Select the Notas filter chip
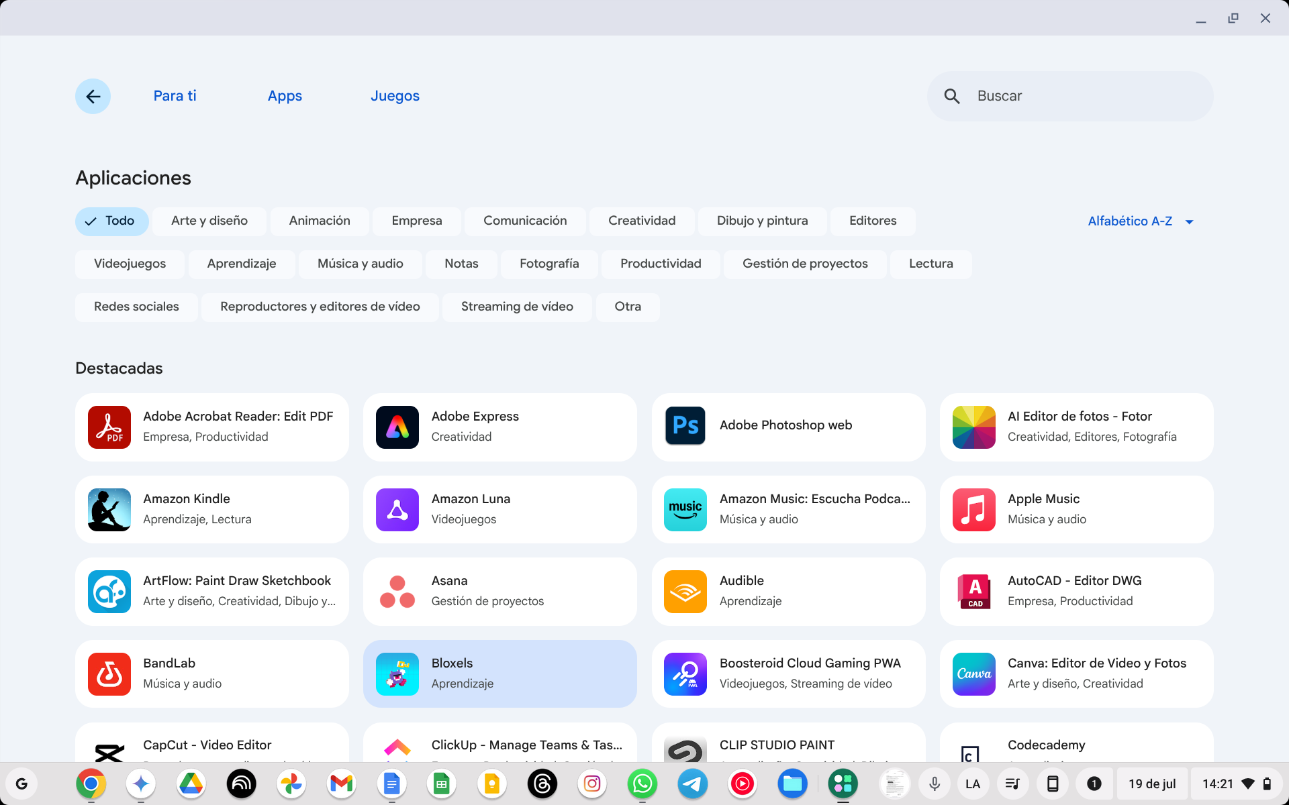 coord(461,264)
